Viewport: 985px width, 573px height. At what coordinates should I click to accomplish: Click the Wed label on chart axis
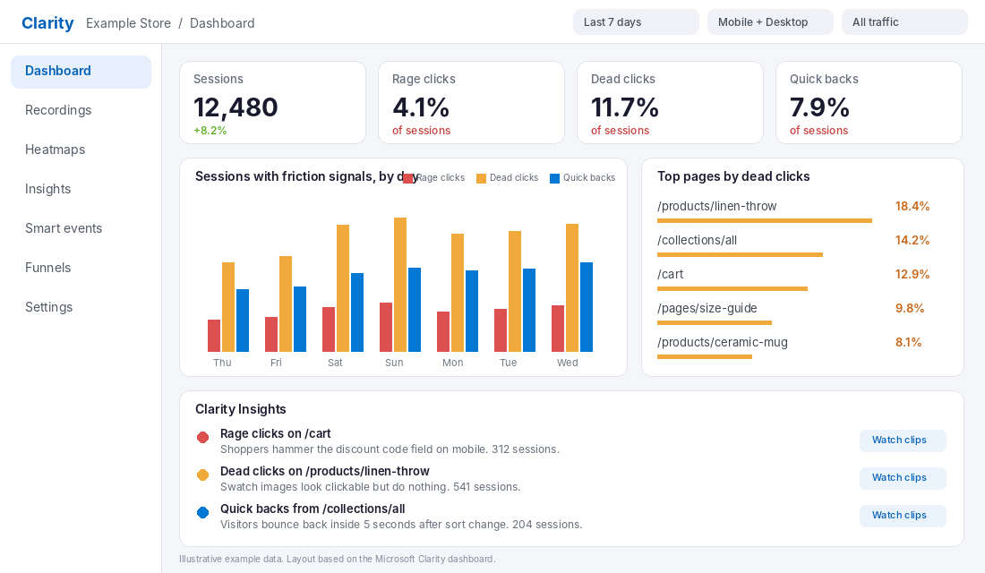[x=567, y=363]
